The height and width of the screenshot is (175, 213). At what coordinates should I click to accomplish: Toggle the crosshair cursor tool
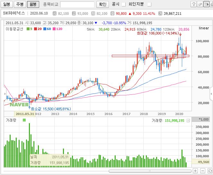[206, 4]
